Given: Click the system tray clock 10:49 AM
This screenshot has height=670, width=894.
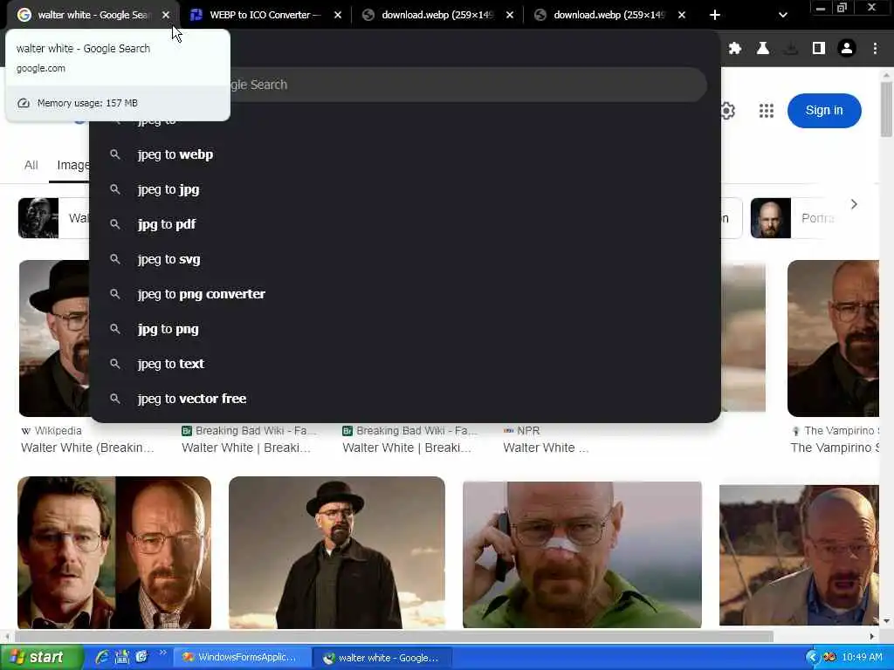Looking at the screenshot, I should point(862,658).
